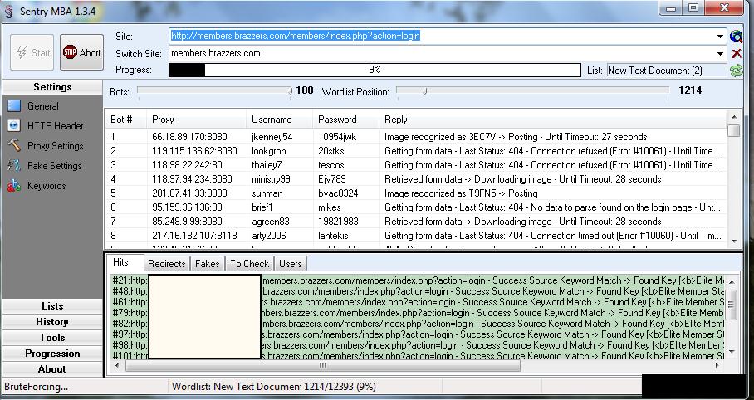Switch to the Users tab
The image size is (754, 400).
pos(291,263)
